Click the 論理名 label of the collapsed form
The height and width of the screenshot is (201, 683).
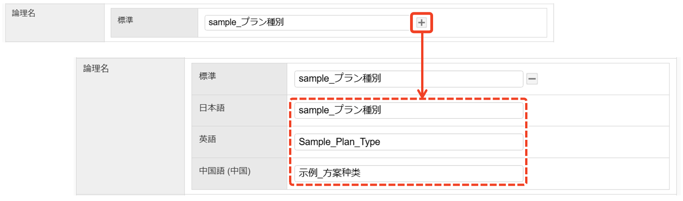(24, 13)
